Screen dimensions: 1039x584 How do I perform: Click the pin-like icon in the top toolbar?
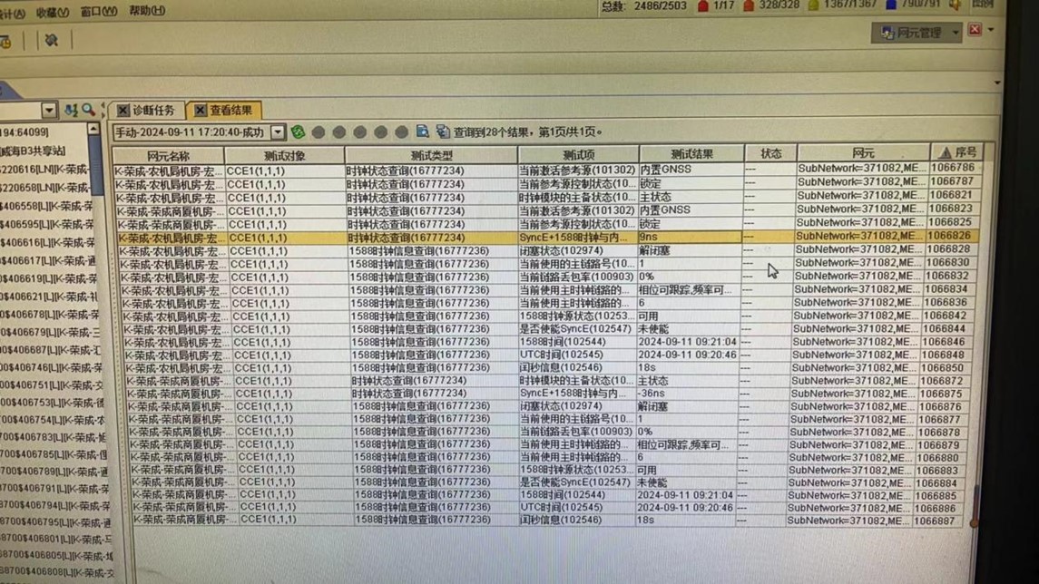[52, 40]
